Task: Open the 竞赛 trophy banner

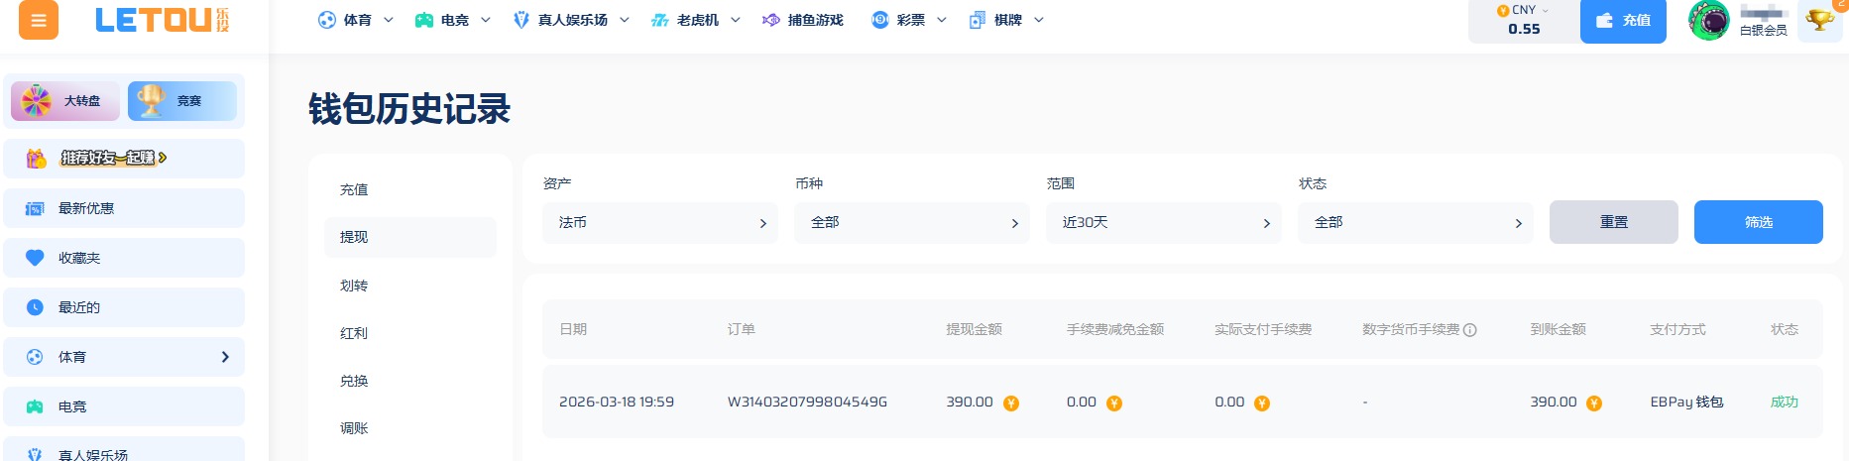Action: coord(182,101)
